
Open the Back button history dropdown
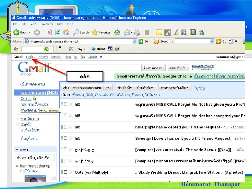29,32
